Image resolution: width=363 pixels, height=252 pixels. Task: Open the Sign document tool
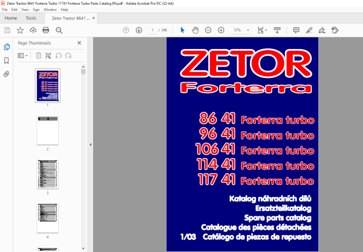coord(322,30)
